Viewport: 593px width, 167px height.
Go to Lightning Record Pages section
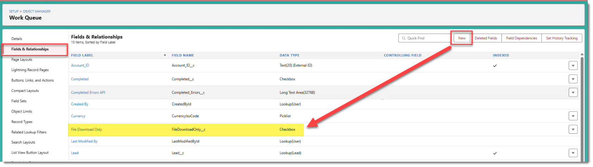pyautogui.click(x=30, y=70)
